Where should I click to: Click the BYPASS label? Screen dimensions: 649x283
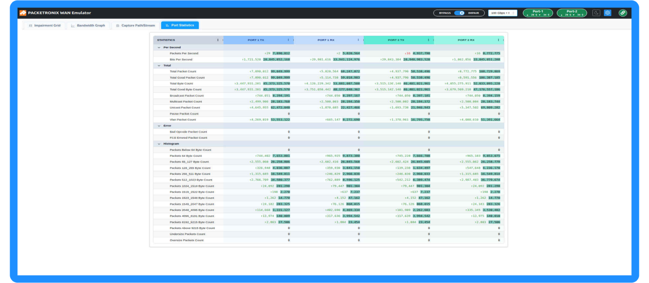pyautogui.click(x=445, y=13)
